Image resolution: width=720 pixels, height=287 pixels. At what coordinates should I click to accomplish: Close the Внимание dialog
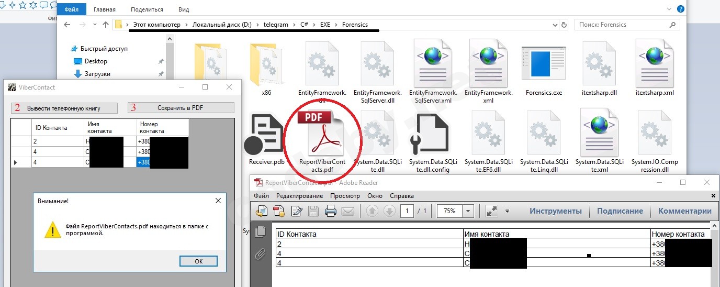tap(218, 201)
